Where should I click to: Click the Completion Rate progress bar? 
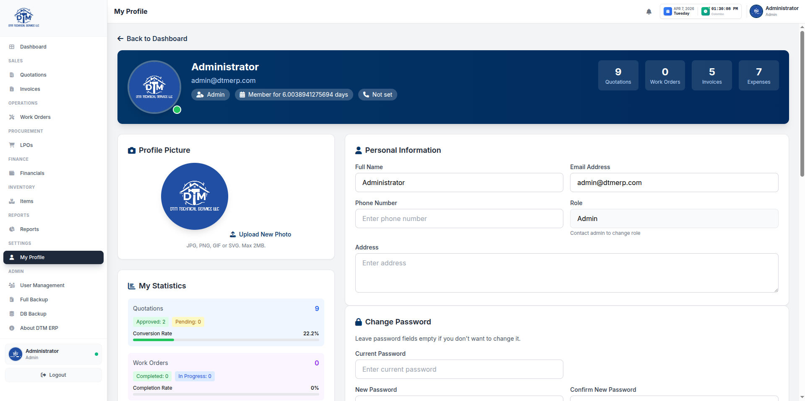(x=226, y=394)
